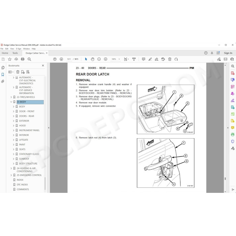Toggle the Bookmarks panel icon
This screenshot has width=236, height=236.
pos(3,75)
